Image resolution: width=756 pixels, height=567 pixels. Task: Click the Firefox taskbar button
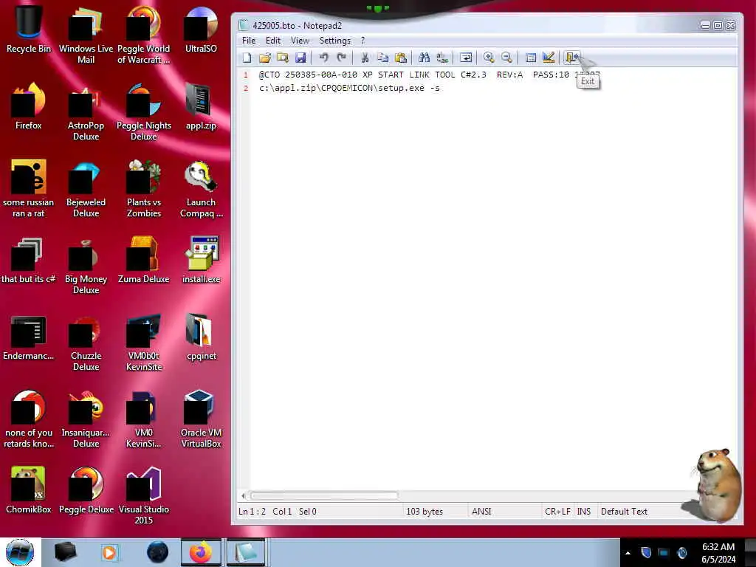click(201, 552)
